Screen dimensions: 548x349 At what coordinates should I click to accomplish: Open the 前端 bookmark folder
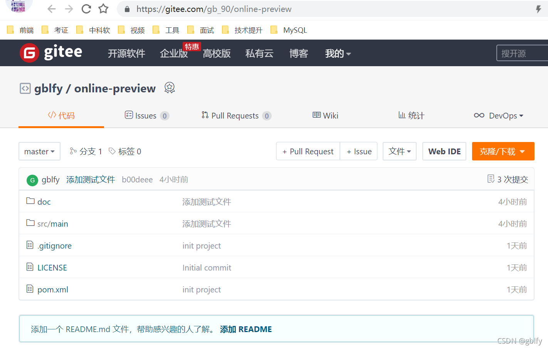[20, 30]
